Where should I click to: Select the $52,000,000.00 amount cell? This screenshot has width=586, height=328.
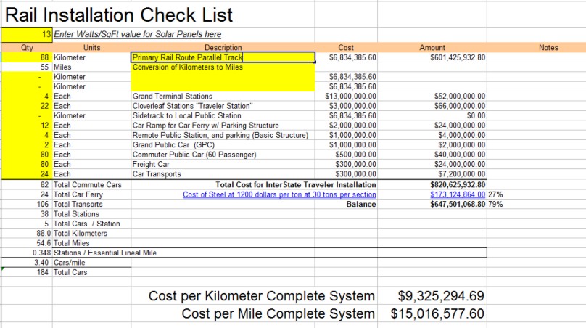coord(432,96)
